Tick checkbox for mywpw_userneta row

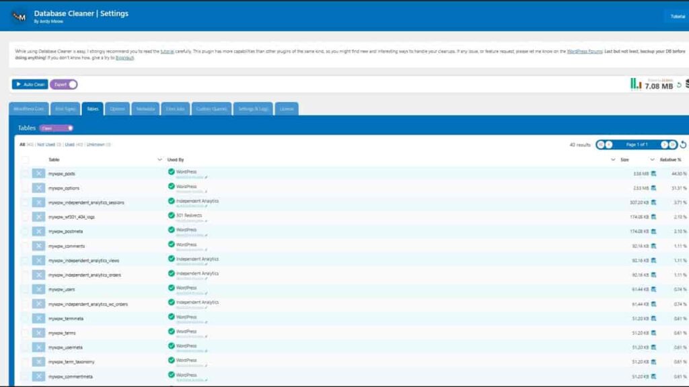click(x=25, y=347)
